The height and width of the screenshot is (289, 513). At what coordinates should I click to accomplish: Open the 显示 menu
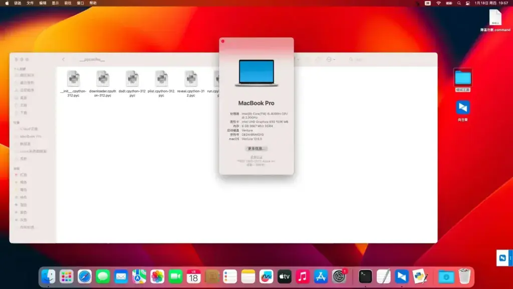(55, 3)
